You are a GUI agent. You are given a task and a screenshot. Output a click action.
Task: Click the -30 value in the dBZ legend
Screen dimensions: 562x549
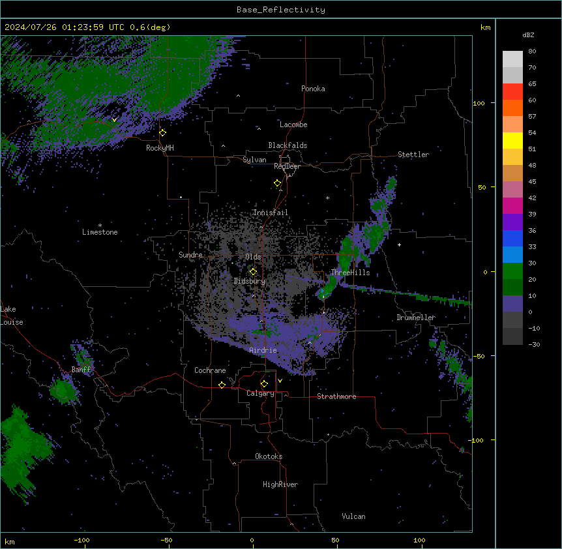534,344
